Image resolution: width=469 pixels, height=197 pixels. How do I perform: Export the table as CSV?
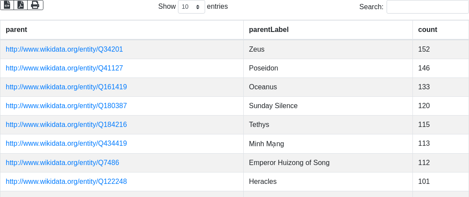pyautogui.click(x=7, y=5)
